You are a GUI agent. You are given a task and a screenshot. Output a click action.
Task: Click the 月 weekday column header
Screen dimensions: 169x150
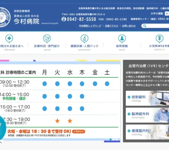pos(44,72)
